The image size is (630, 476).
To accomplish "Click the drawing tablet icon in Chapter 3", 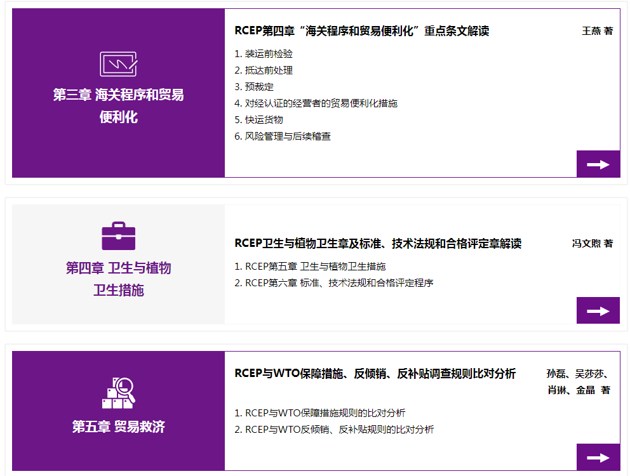I will point(118,64).
